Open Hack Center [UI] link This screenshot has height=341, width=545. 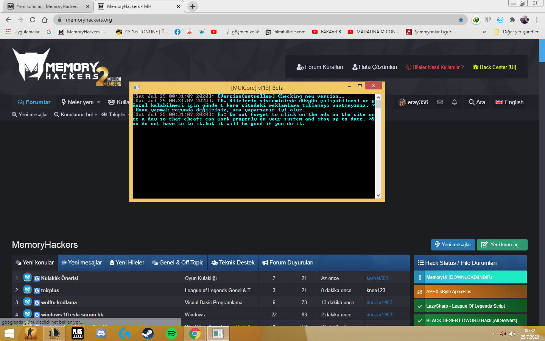coord(494,67)
